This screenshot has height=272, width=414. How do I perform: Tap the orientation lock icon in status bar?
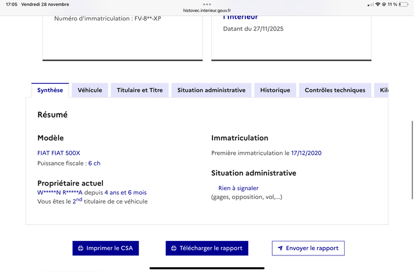click(384, 4)
